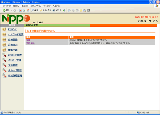
Task: Click the greyed forward arrow button
Action: point(15,10)
